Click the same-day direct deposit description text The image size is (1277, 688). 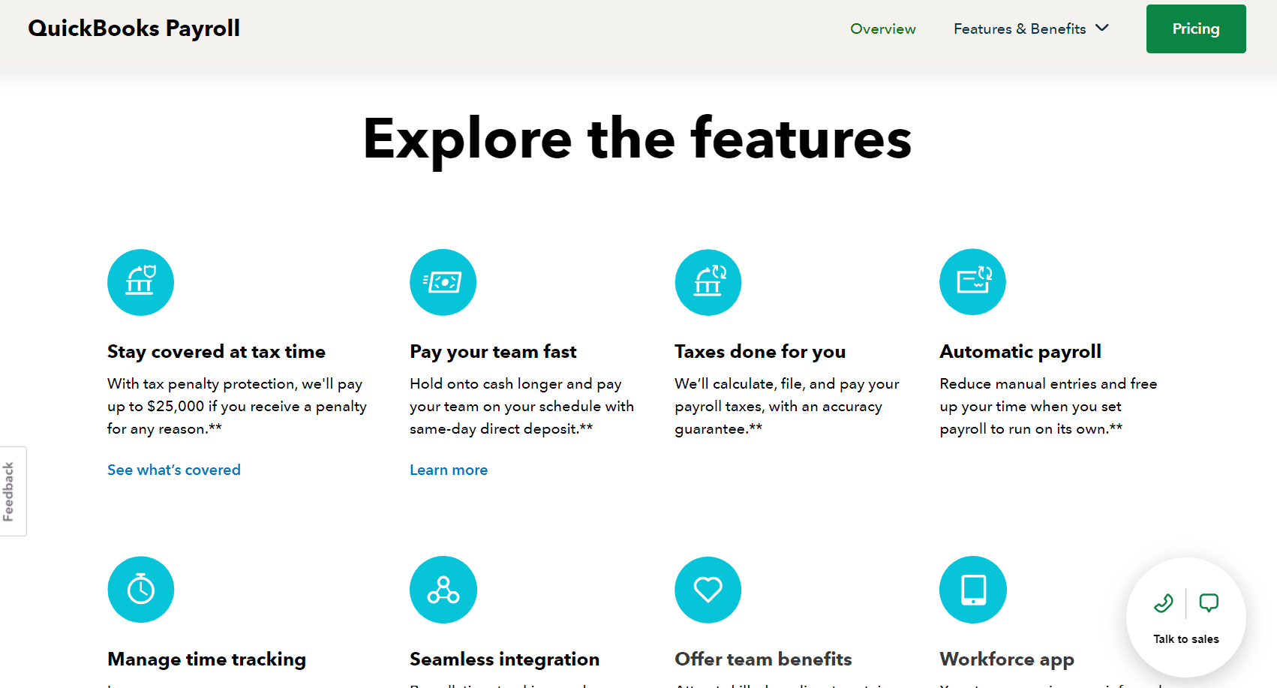(x=521, y=406)
